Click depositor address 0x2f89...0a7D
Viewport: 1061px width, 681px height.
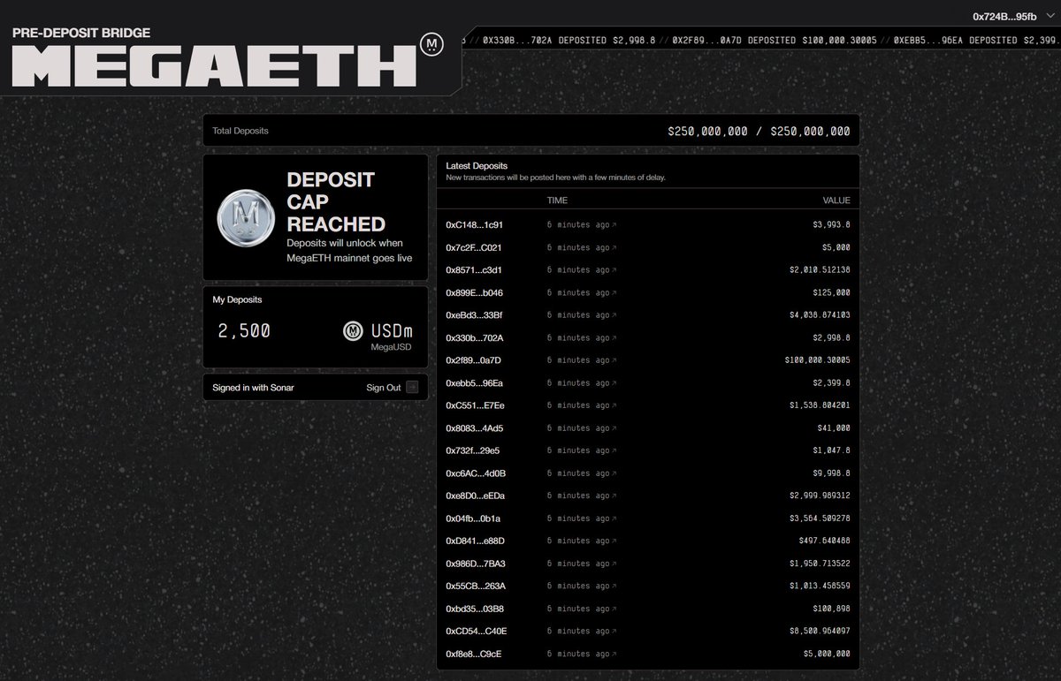pos(475,359)
